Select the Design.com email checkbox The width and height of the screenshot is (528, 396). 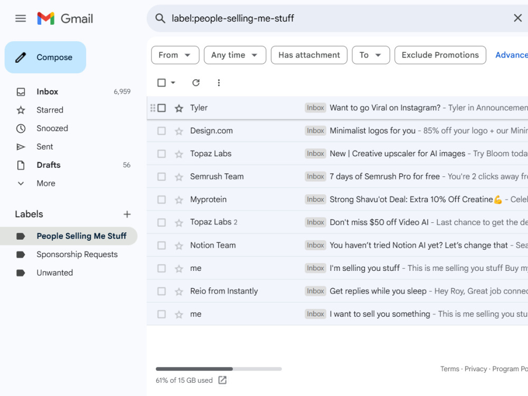click(x=162, y=130)
